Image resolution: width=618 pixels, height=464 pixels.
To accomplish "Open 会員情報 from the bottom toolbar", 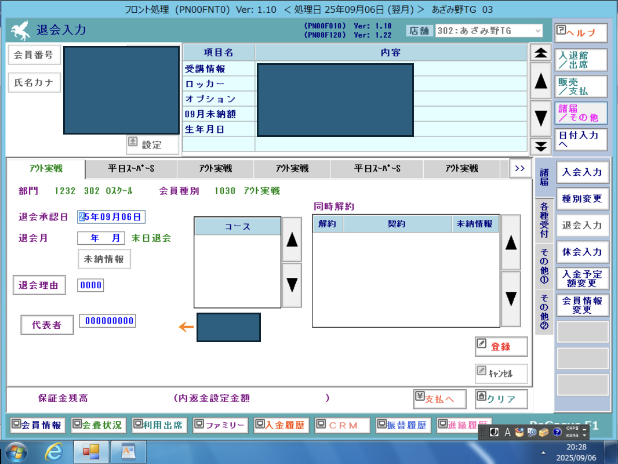I will coord(37,425).
